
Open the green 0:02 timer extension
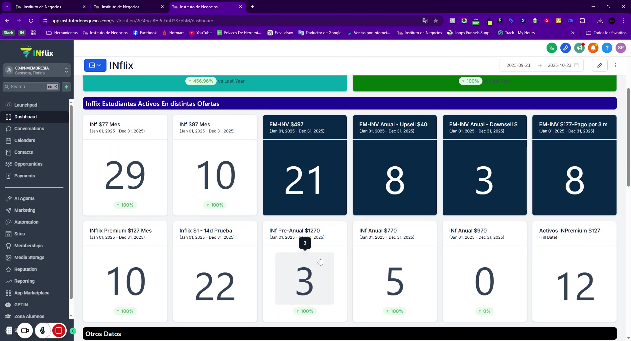(x=476, y=21)
